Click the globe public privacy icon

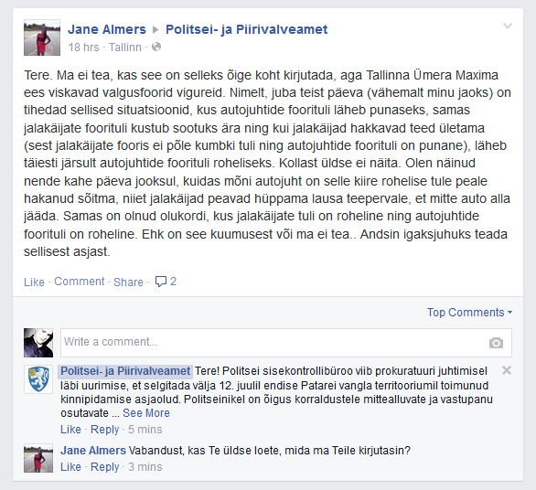(156, 47)
